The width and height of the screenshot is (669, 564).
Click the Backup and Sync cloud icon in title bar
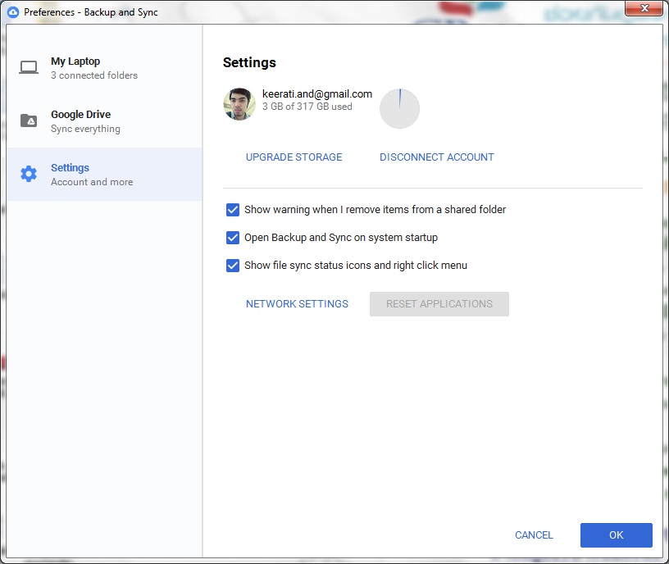[x=13, y=12]
